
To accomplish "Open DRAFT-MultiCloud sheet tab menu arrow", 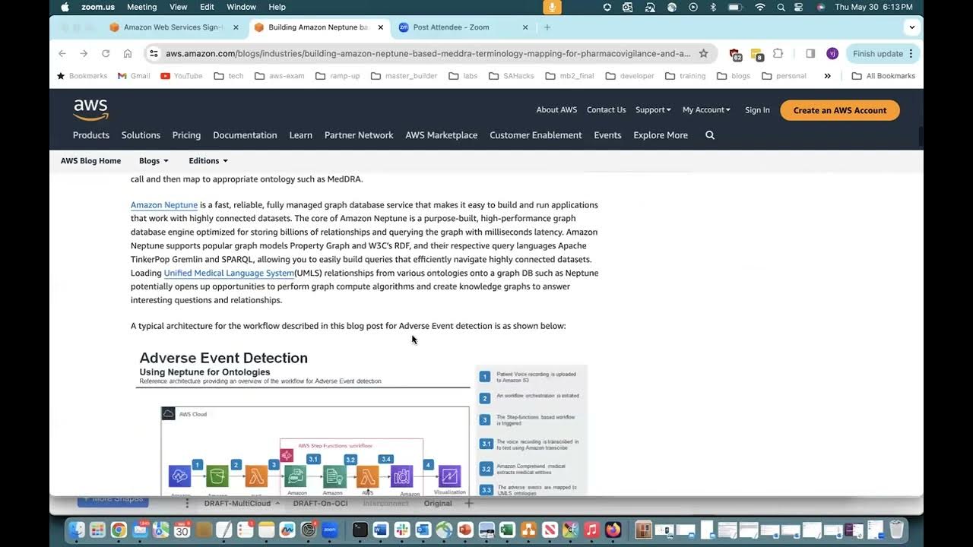I will (x=277, y=504).
